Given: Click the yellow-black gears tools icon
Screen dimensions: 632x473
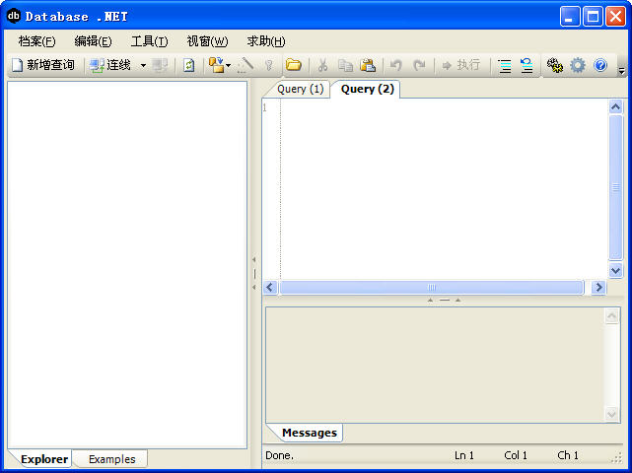Looking at the screenshot, I should click(555, 65).
